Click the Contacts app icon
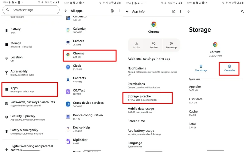 pos(68,79)
